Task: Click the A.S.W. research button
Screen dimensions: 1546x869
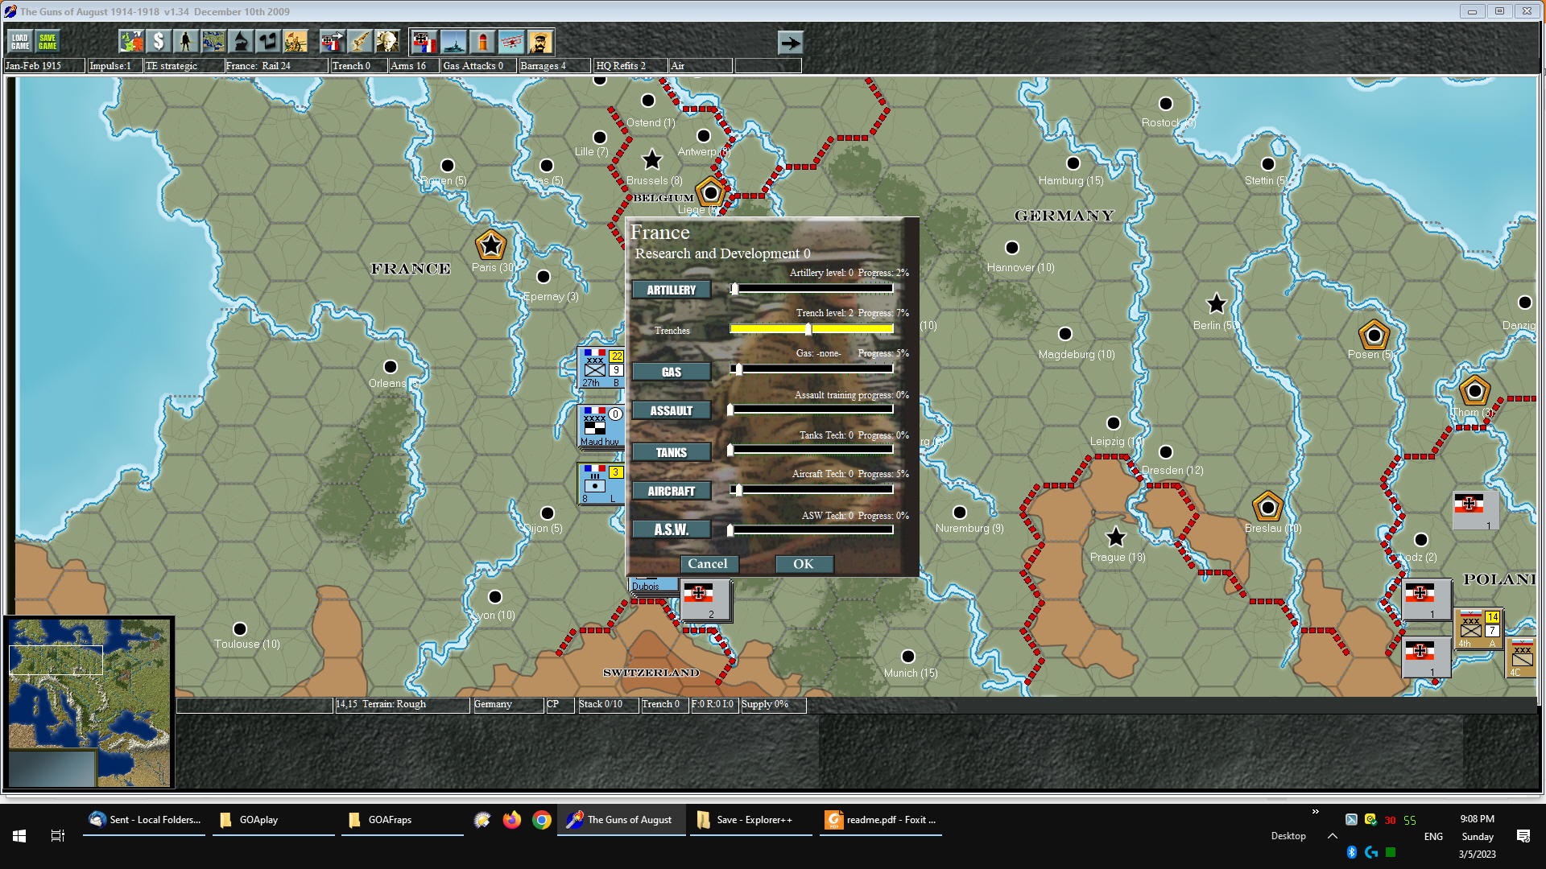Action: pos(672,529)
